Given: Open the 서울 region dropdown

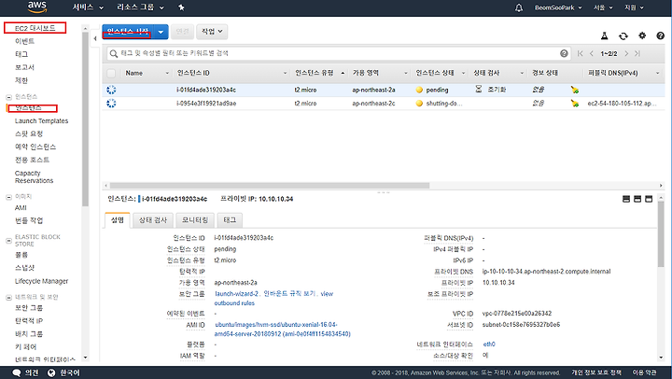Looking at the screenshot, I should point(603,7).
